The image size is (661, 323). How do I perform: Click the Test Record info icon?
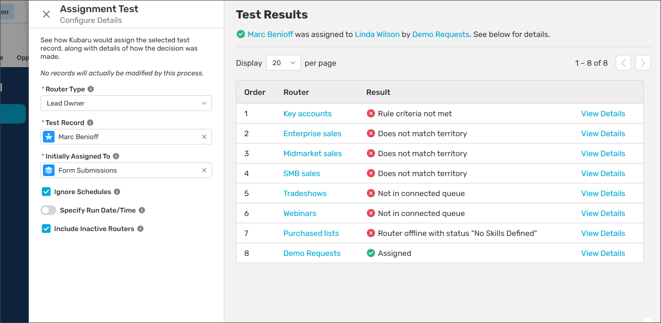90,123
